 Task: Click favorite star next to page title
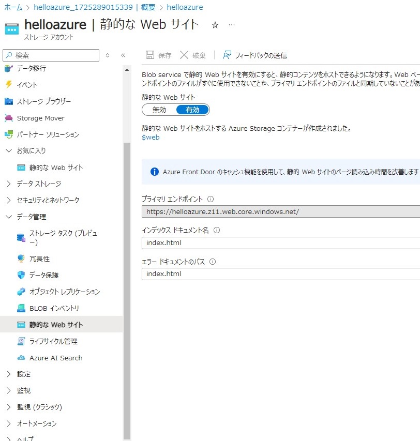click(x=215, y=25)
